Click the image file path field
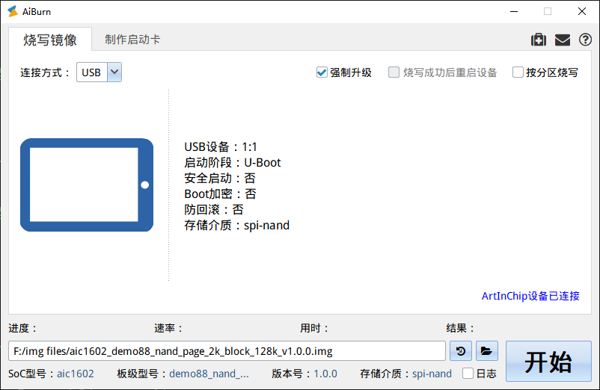This screenshot has width=600, height=390. pos(227,350)
